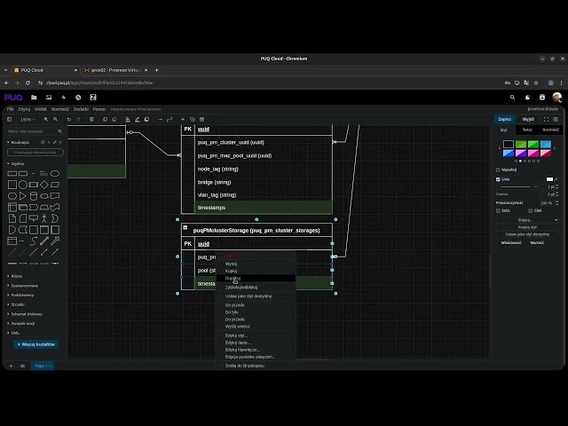The width and height of the screenshot is (568, 426).
Task: Expand the Strzałki shapes section
Action: coord(18,304)
